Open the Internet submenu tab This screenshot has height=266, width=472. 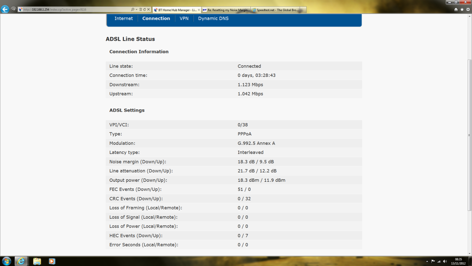pos(123,18)
